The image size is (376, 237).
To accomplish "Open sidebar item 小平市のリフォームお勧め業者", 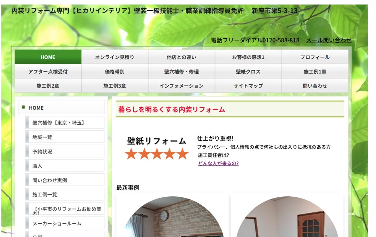I will click(65, 209).
